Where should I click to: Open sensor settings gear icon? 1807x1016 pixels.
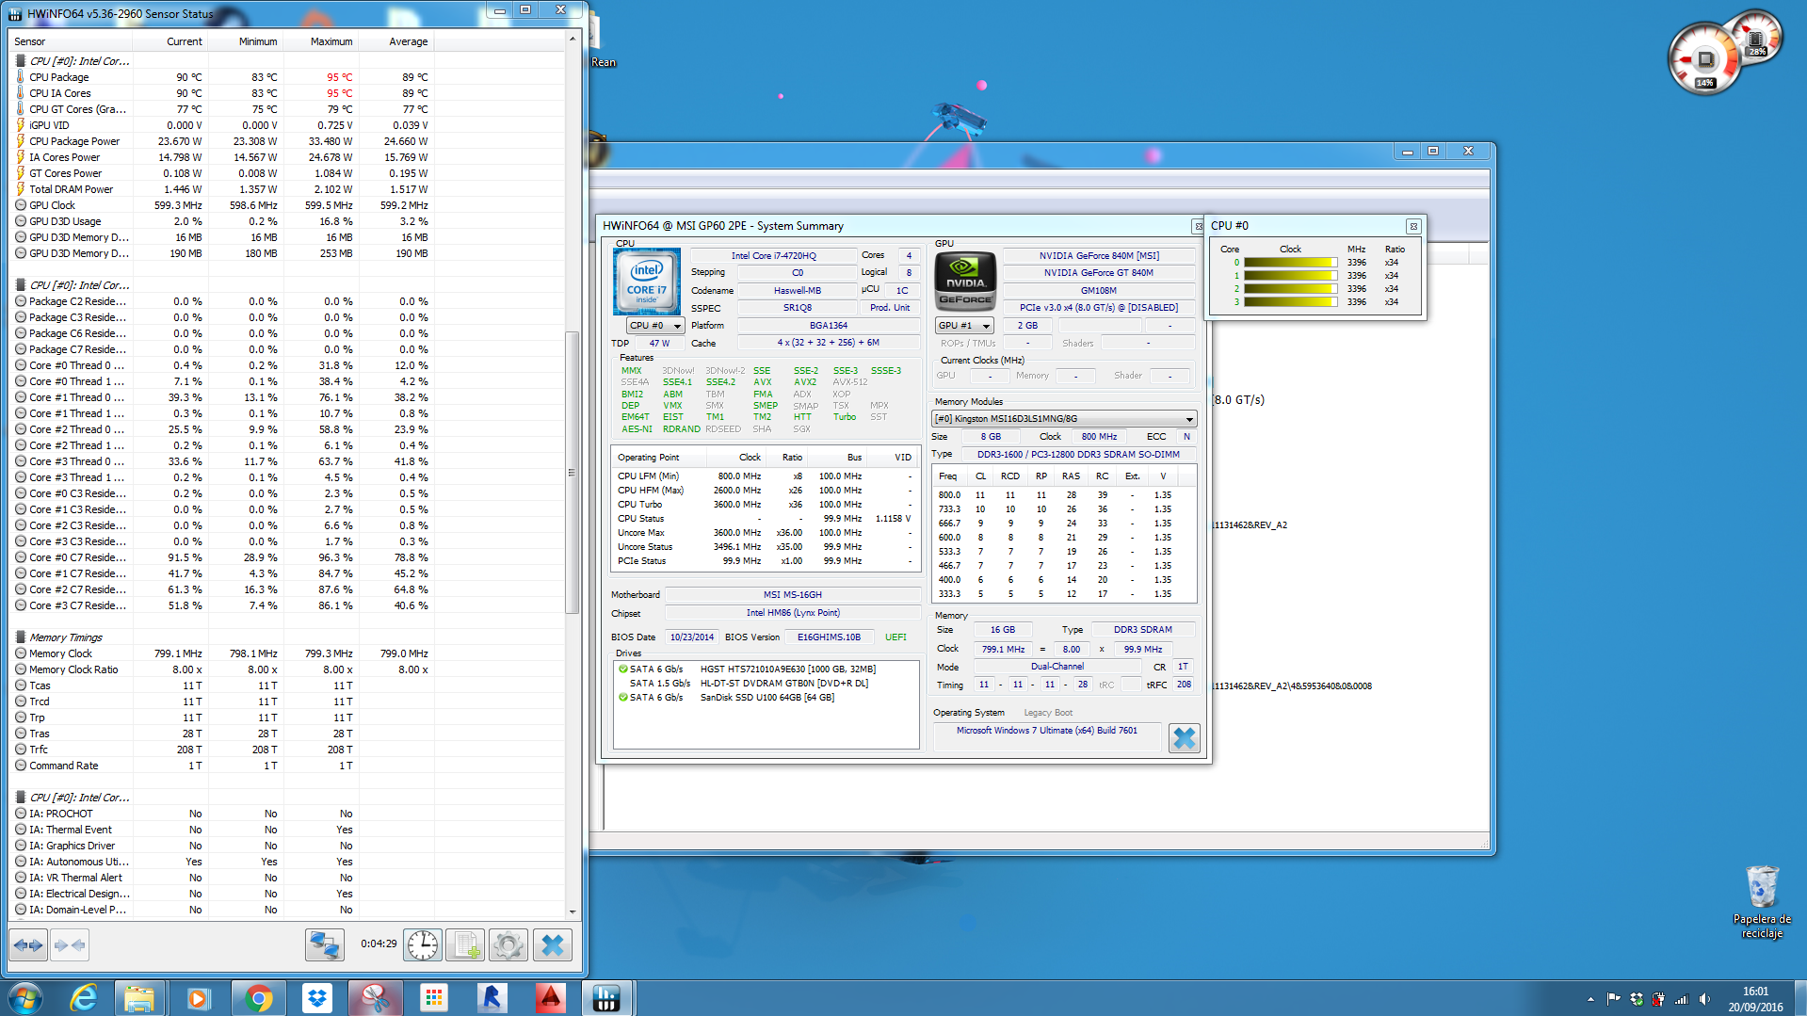[508, 944]
